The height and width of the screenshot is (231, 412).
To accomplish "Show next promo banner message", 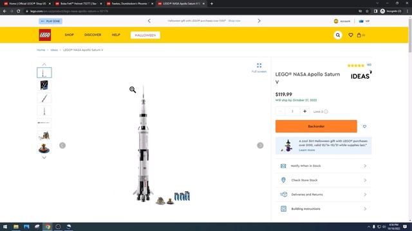I will tap(259, 21).
